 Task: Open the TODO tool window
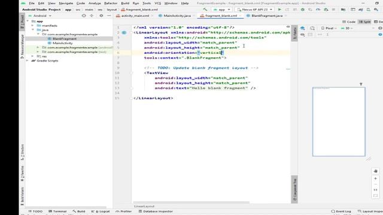click(x=35, y=211)
